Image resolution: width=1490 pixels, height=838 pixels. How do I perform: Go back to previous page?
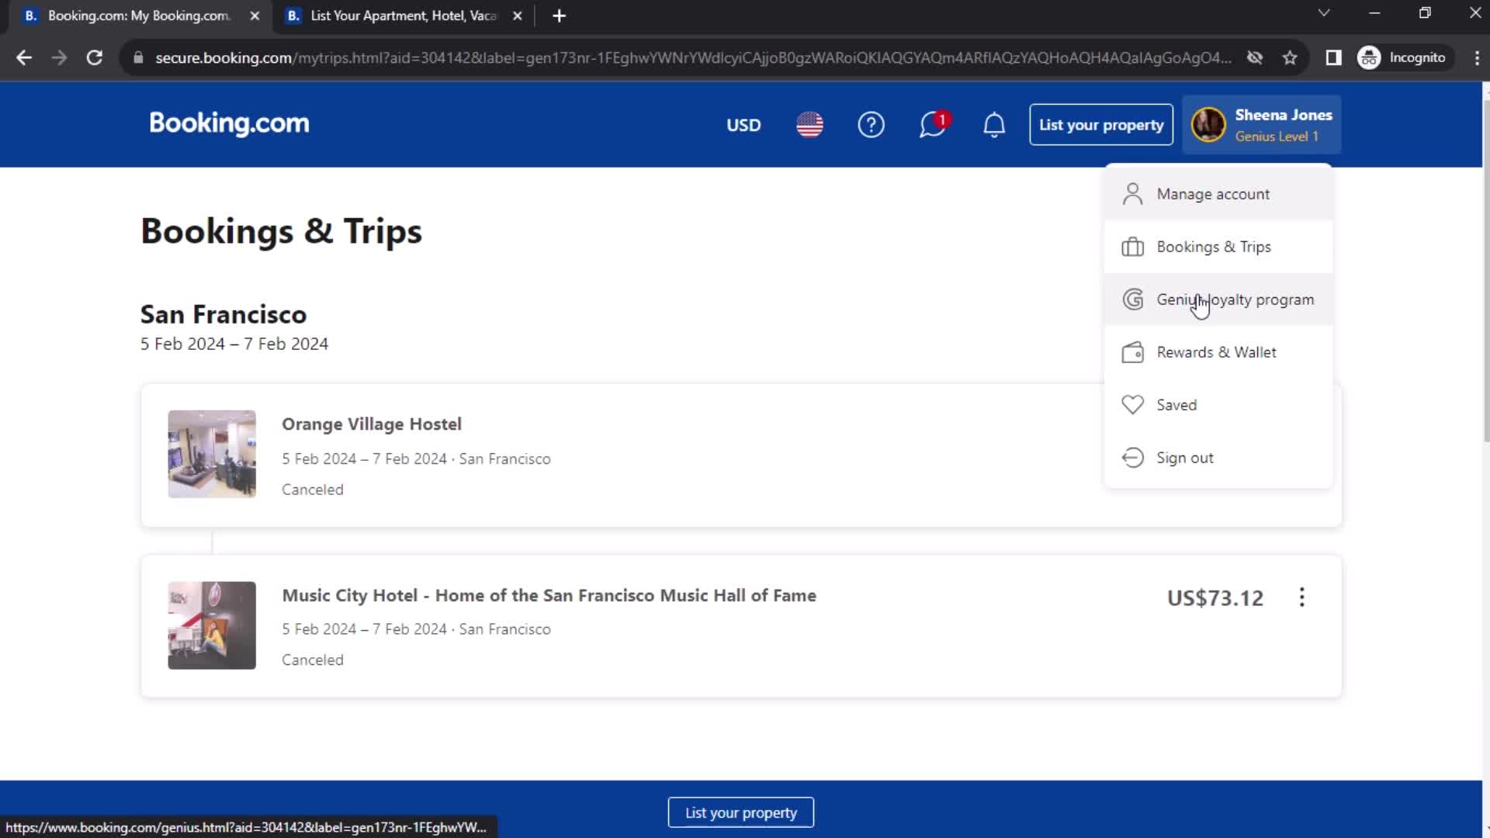[24, 58]
